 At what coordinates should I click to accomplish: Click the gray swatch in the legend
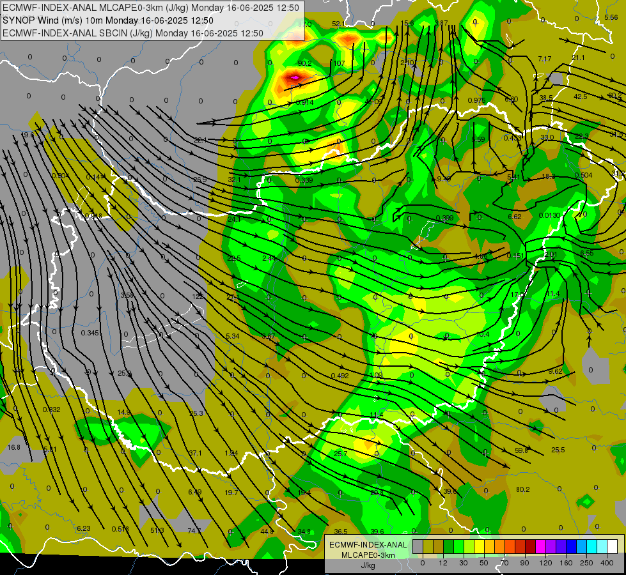[x=418, y=546]
